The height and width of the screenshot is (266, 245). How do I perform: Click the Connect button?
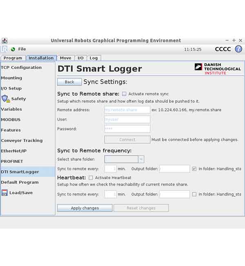pos(127,140)
